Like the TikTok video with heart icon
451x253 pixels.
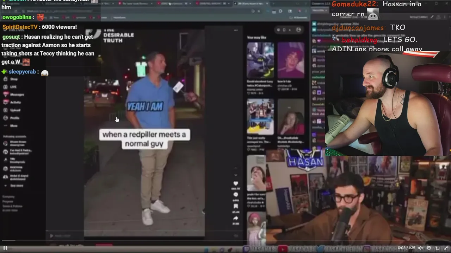236,184
